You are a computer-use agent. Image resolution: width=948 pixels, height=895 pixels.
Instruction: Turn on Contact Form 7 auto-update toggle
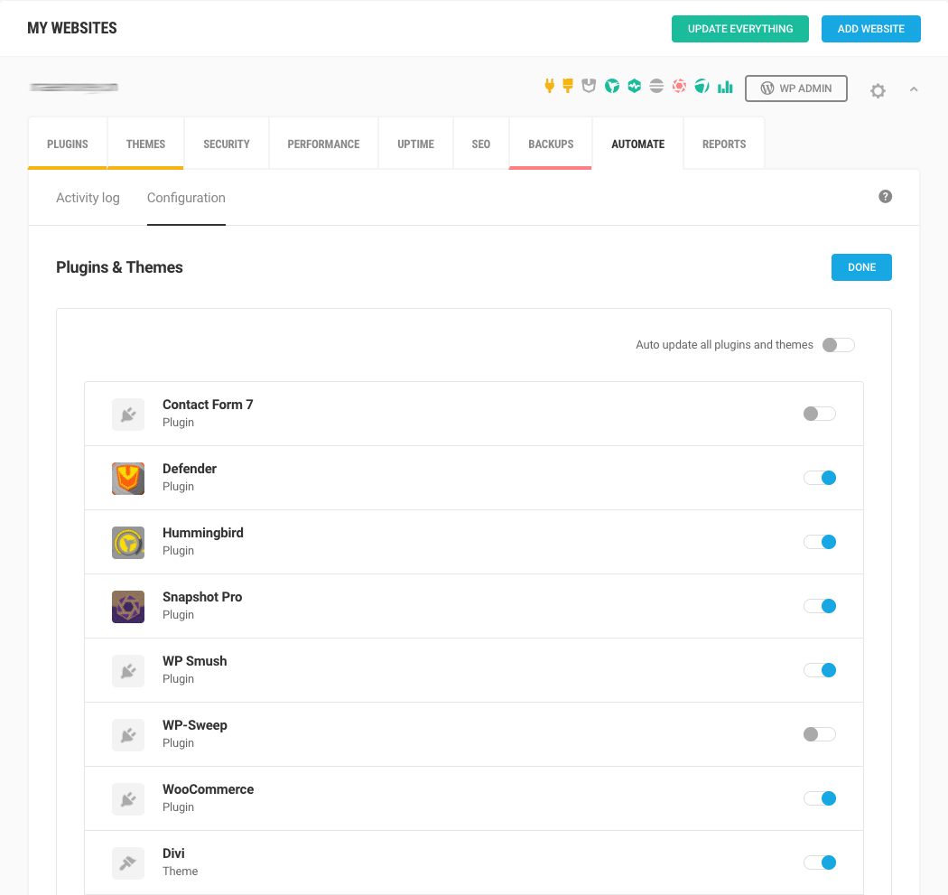(x=819, y=414)
